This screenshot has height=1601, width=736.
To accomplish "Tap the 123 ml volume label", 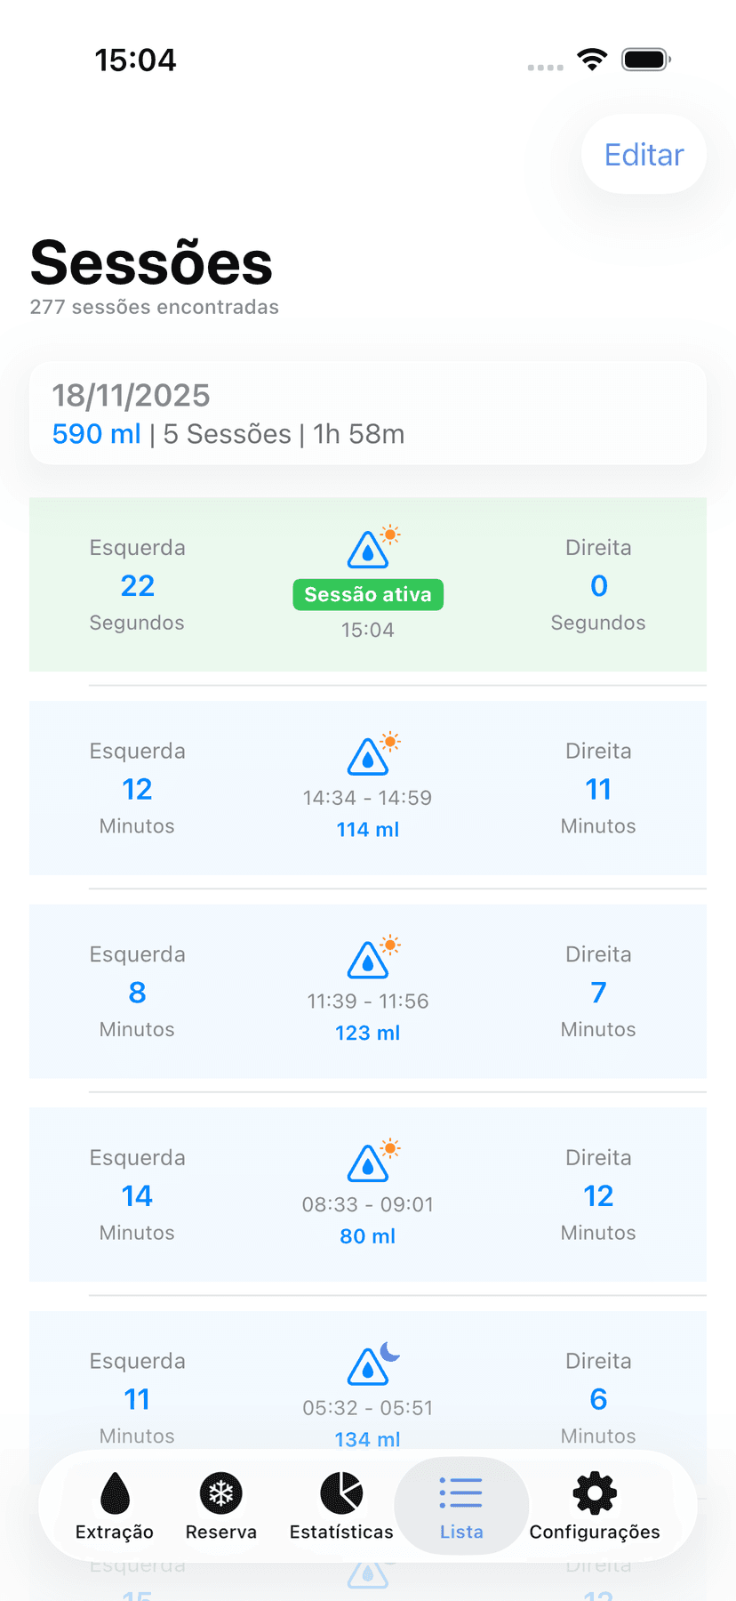I will click(368, 1033).
